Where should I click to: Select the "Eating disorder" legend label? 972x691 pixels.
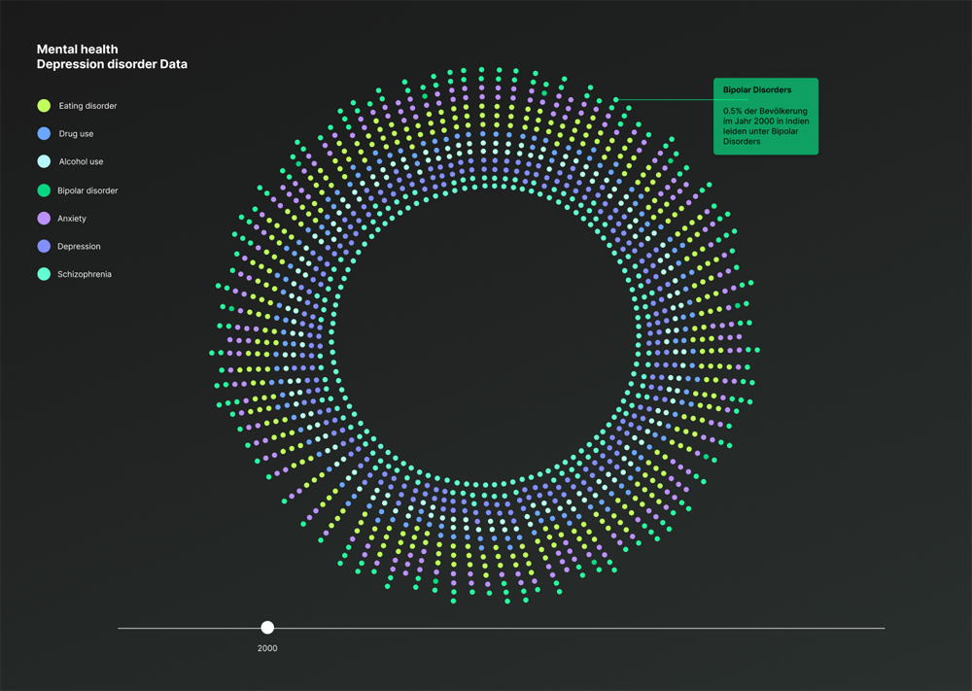point(87,106)
